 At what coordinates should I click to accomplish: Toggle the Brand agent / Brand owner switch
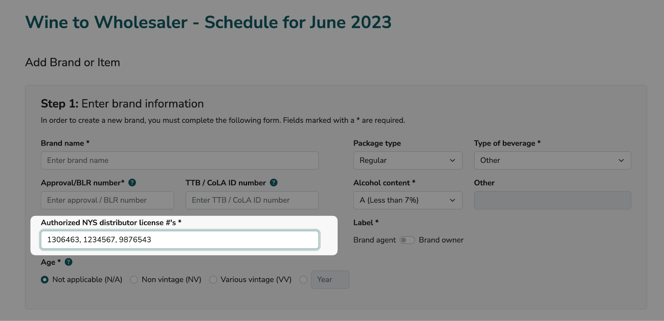pyautogui.click(x=407, y=240)
